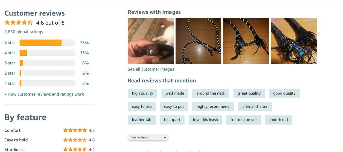Click the 'animal shelter' mention tag
The height and width of the screenshot is (152, 343).
pyautogui.click(x=255, y=107)
